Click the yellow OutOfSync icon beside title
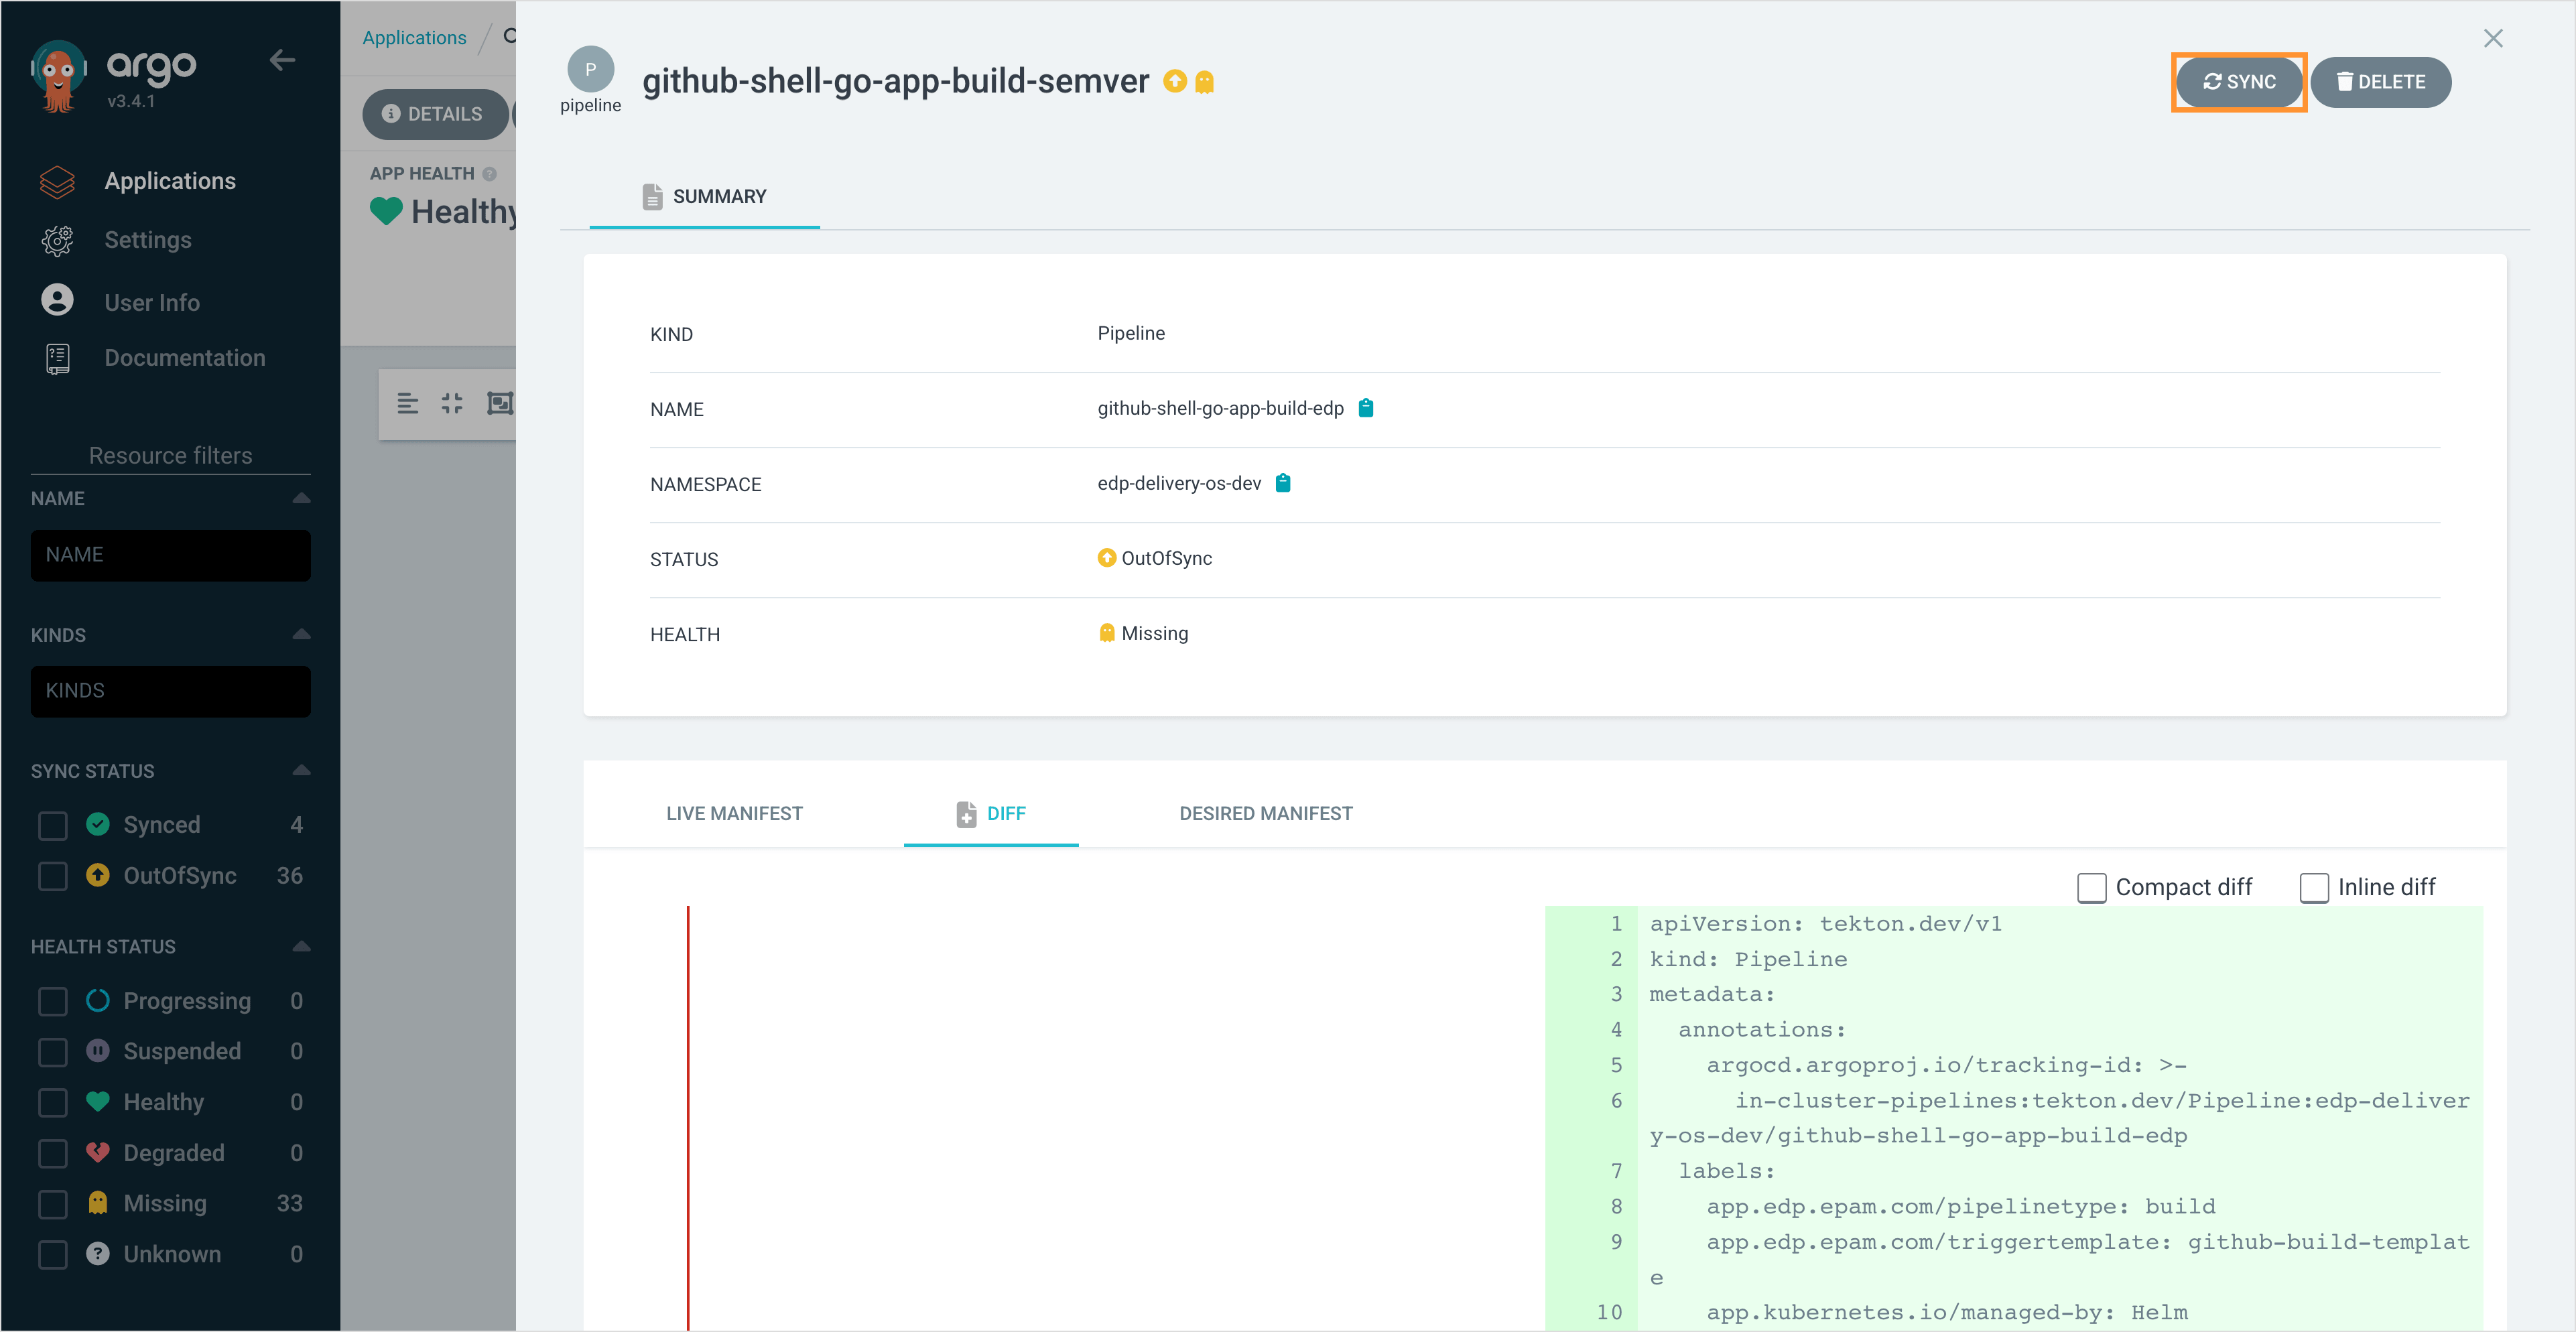 (1175, 81)
